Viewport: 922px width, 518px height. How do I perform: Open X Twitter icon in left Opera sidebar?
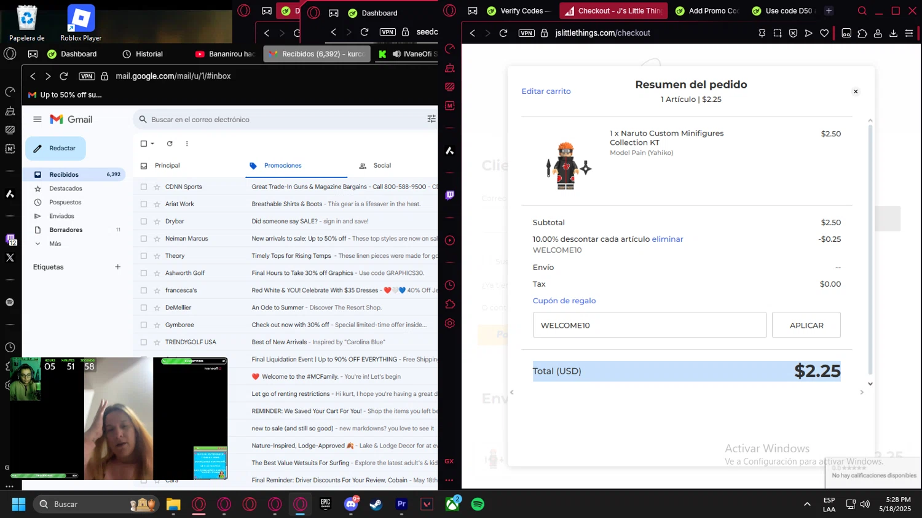[x=10, y=258]
